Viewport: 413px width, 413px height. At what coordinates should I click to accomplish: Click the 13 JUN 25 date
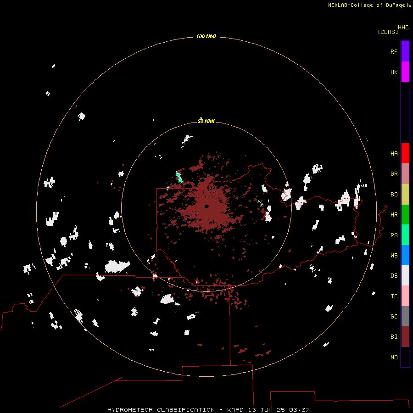(x=267, y=410)
